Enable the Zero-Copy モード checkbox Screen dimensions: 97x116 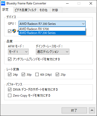(x=10, y=96)
